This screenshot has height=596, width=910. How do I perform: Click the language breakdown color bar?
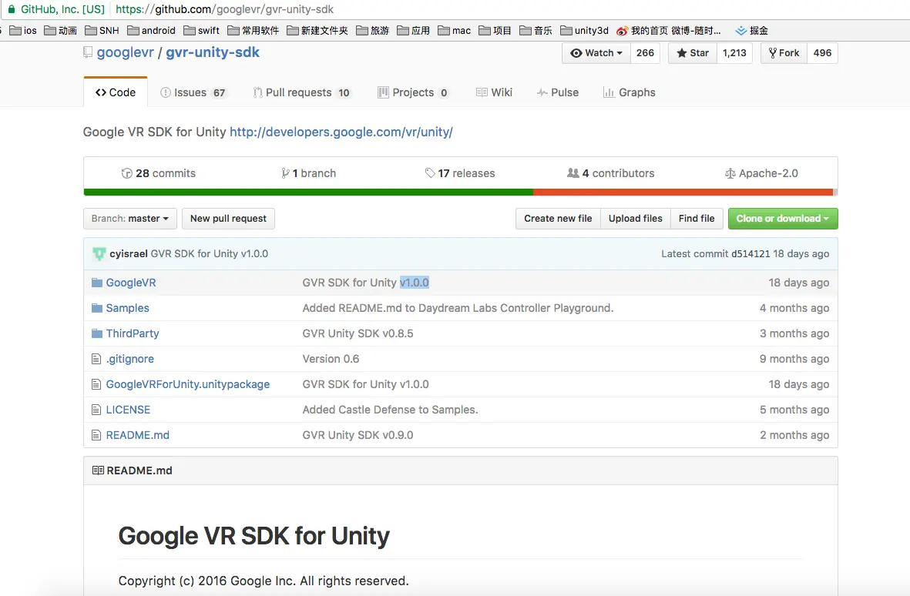pos(460,192)
